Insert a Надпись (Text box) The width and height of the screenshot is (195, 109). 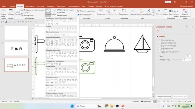tap(133, 12)
